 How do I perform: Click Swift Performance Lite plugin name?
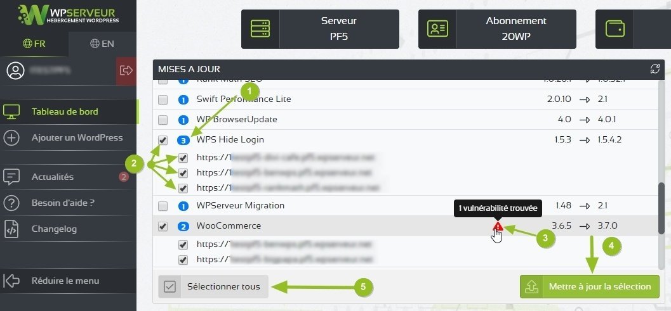(244, 99)
